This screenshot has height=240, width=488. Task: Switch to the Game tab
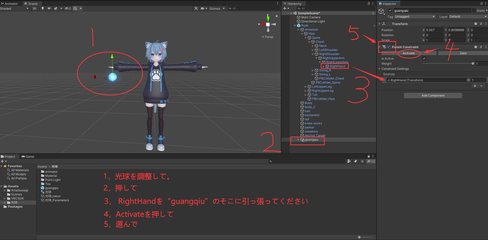pyautogui.click(x=28, y=156)
